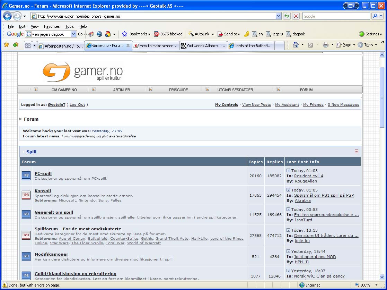Viewport: 387px width, 290px height.
Task: Click the page's vertical scrollbar thumb
Action: click(382, 97)
